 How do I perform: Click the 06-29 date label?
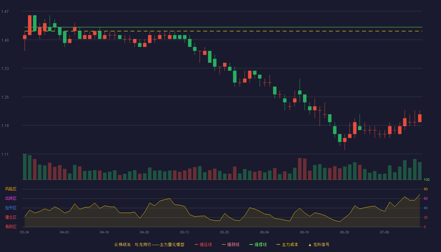click(344, 232)
